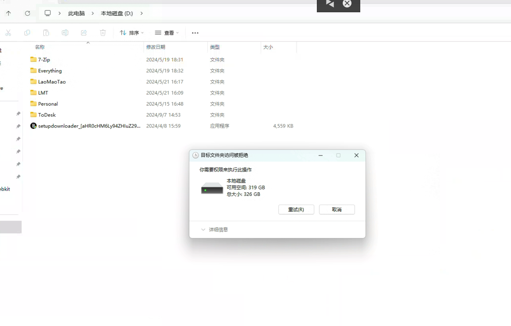
Task: Select 此电脑 in the breadcrumb path
Action: coord(76,13)
